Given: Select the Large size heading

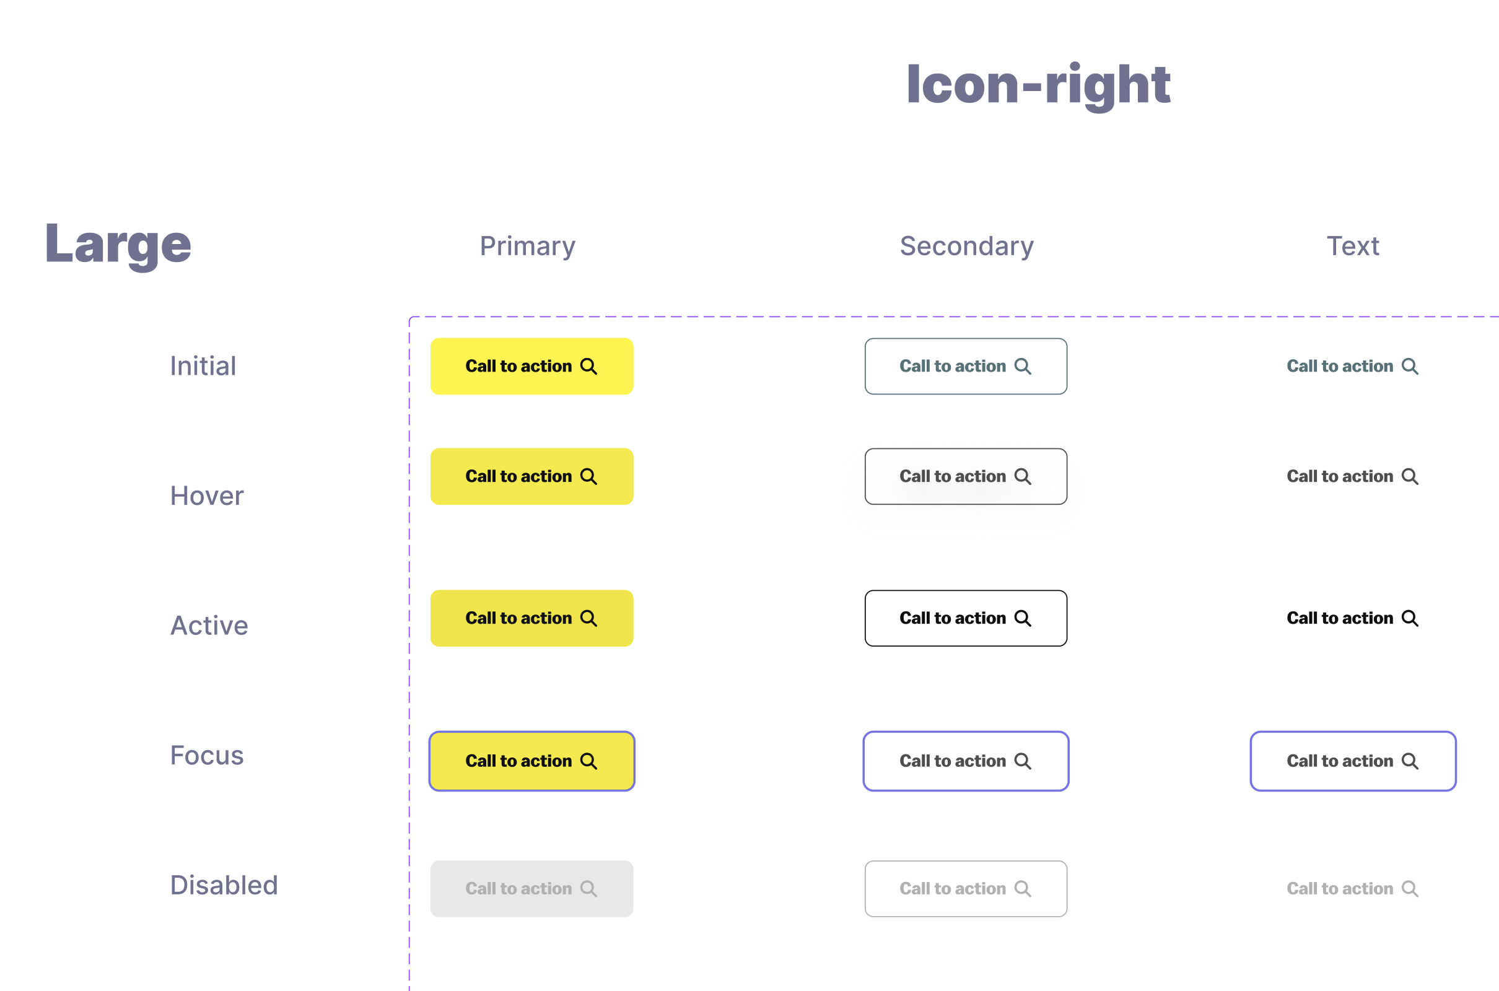Looking at the screenshot, I should (x=118, y=245).
